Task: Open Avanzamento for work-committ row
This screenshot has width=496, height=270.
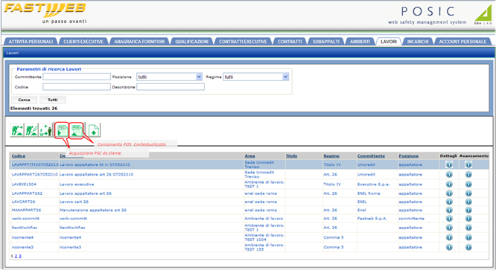Action: pyautogui.click(x=468, y=219)
